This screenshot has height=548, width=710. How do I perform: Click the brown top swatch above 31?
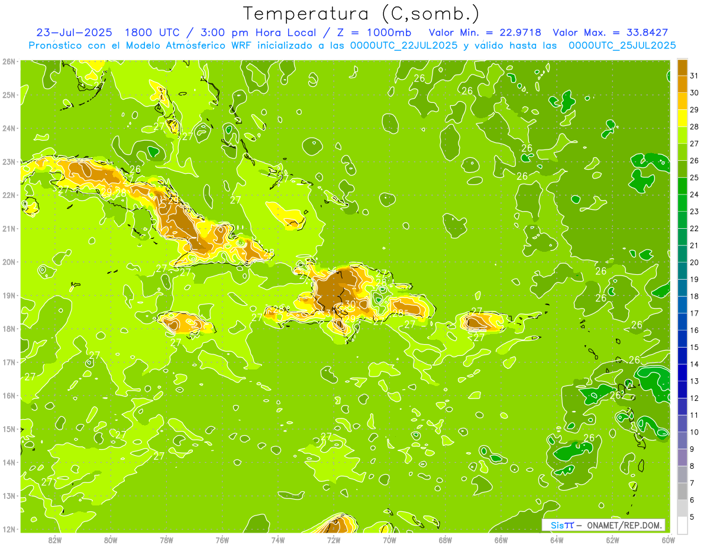point(683,67)
